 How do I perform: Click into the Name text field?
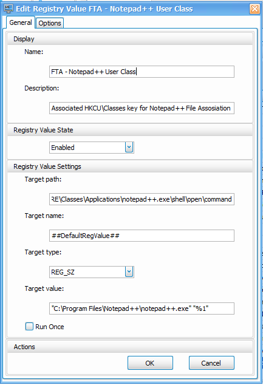click(142, 72)
